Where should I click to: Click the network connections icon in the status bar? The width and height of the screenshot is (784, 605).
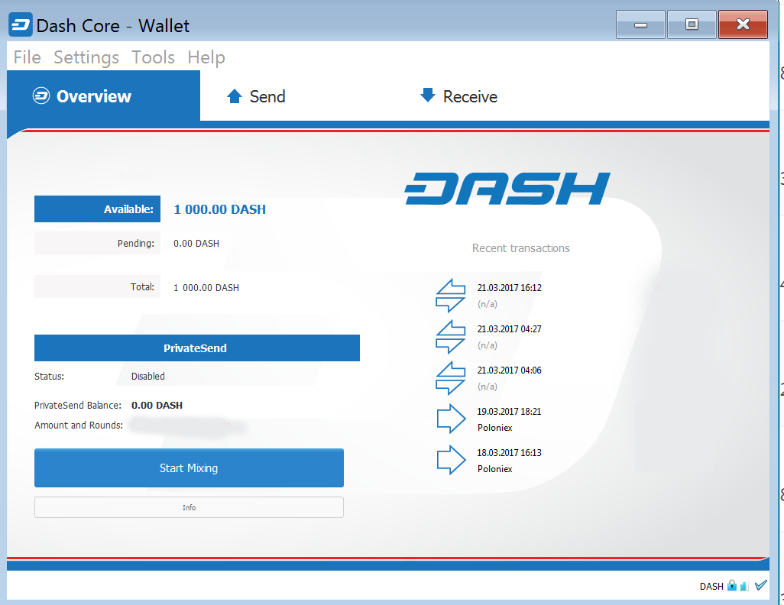coord(744,586)
